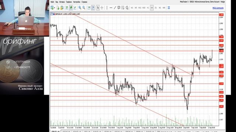Select the GBPUSD,H4 chart tab at bottom

click(56, 131)
